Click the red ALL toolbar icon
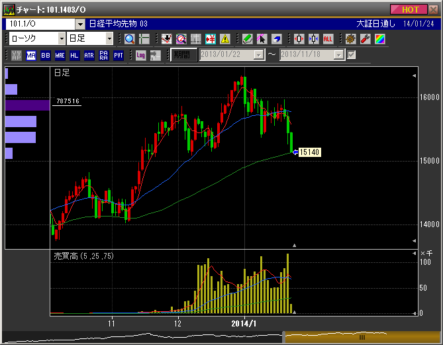Viewport: 443px width, 345px height. point(328,39)
